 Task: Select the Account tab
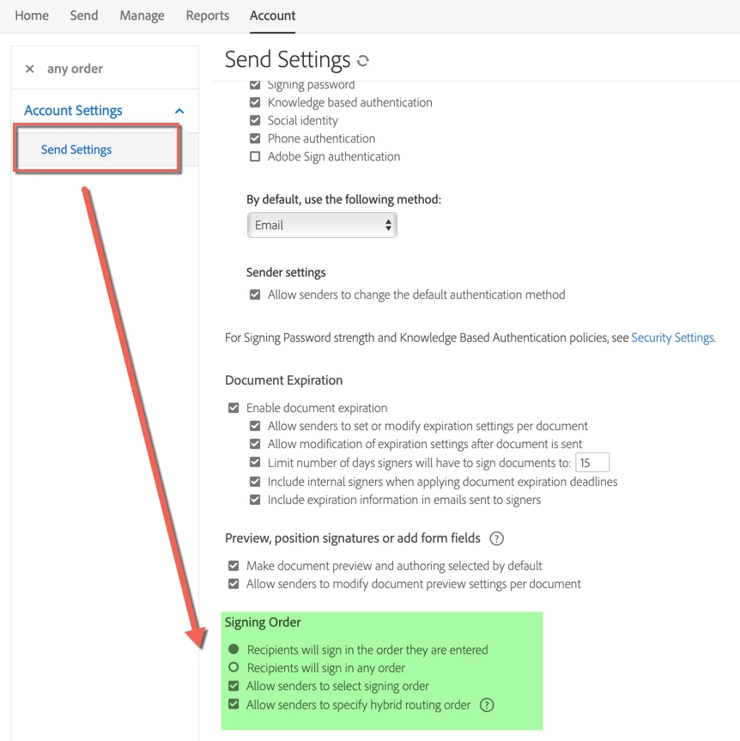point(273,15)
